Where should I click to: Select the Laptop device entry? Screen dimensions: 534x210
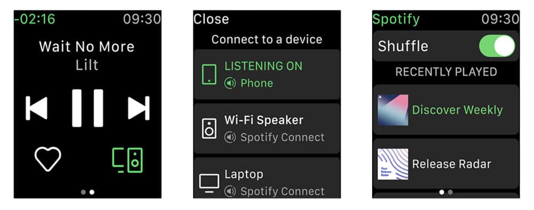click(x=266, y=177)
